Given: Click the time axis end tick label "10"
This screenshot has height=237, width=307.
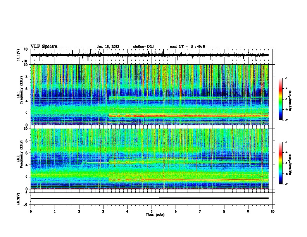Looking at the screenshot, I should pyautogui.click(x=273, y=211).
